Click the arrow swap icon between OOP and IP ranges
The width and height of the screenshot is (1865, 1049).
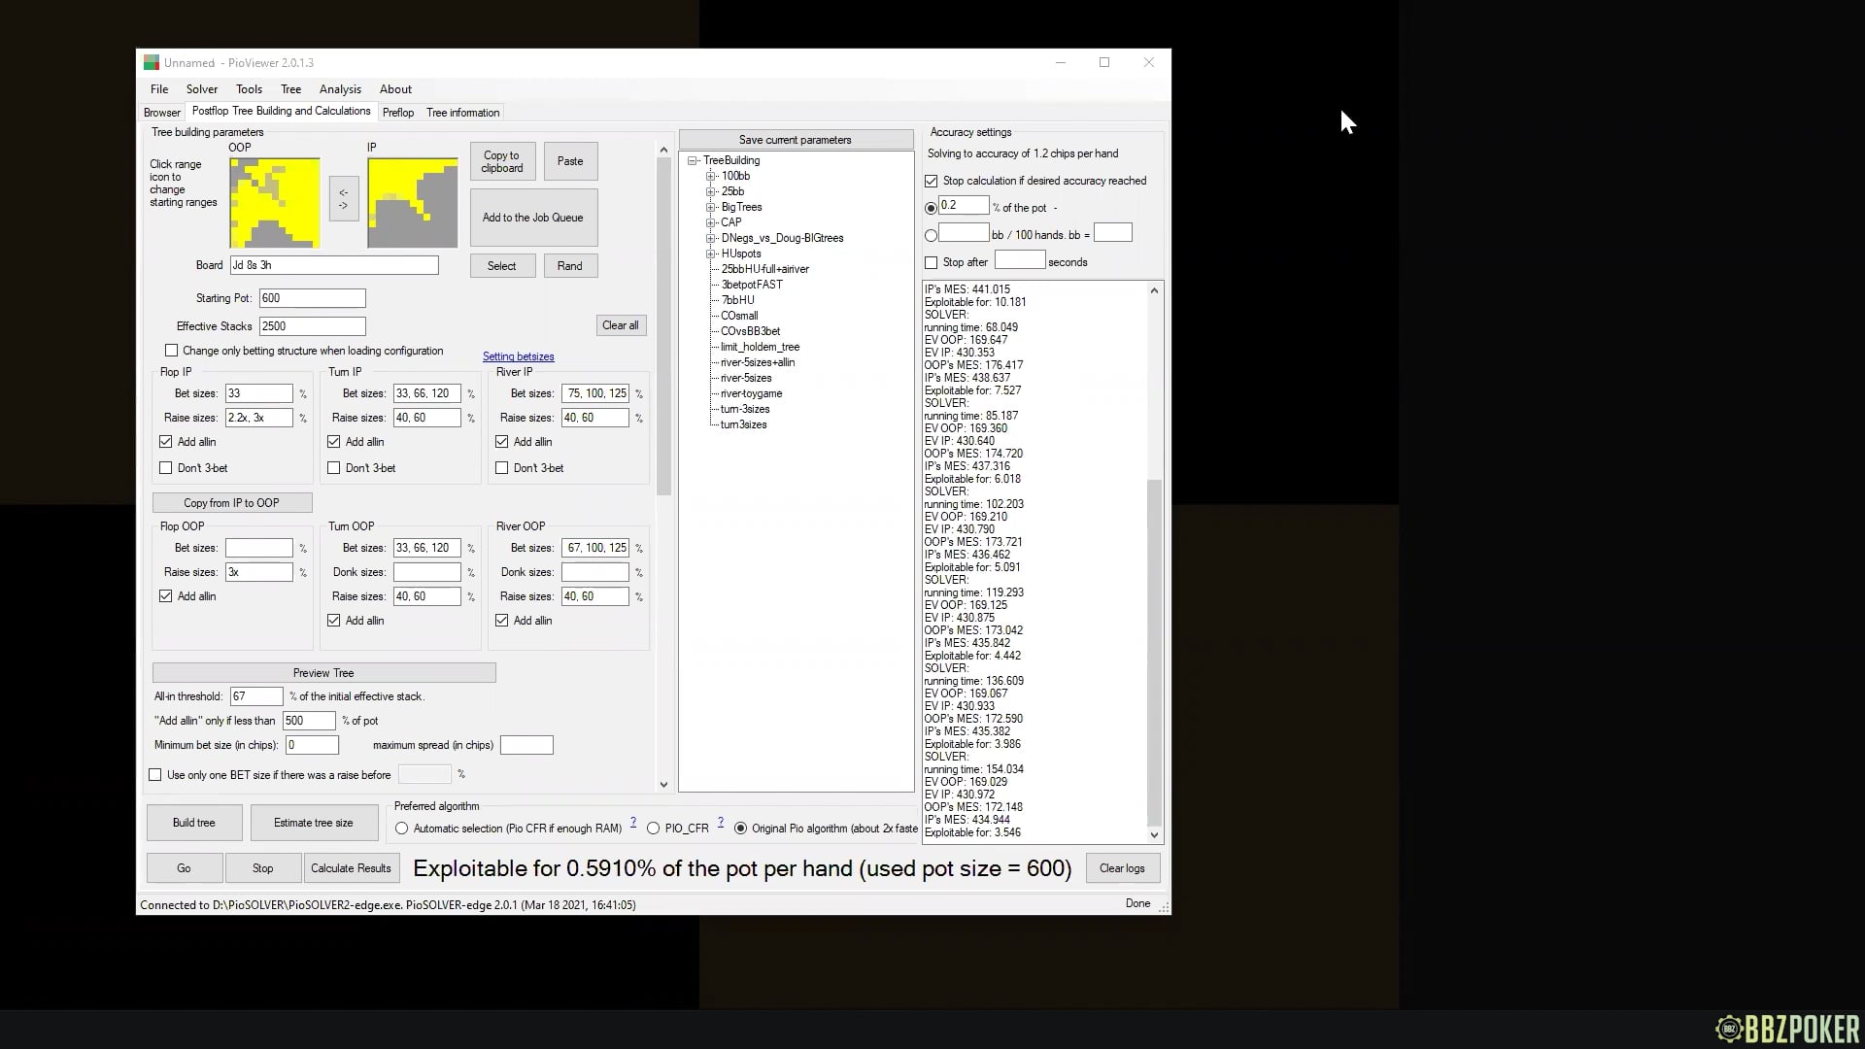[x=343, y=197]
